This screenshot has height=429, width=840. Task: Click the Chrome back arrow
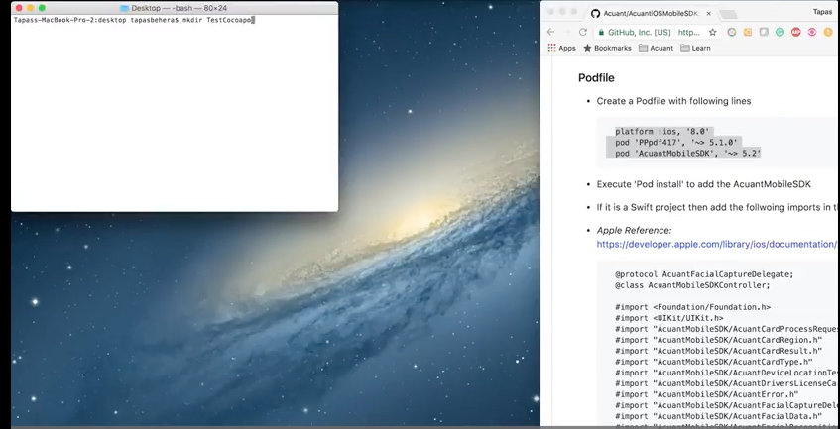tap(550, 32)
